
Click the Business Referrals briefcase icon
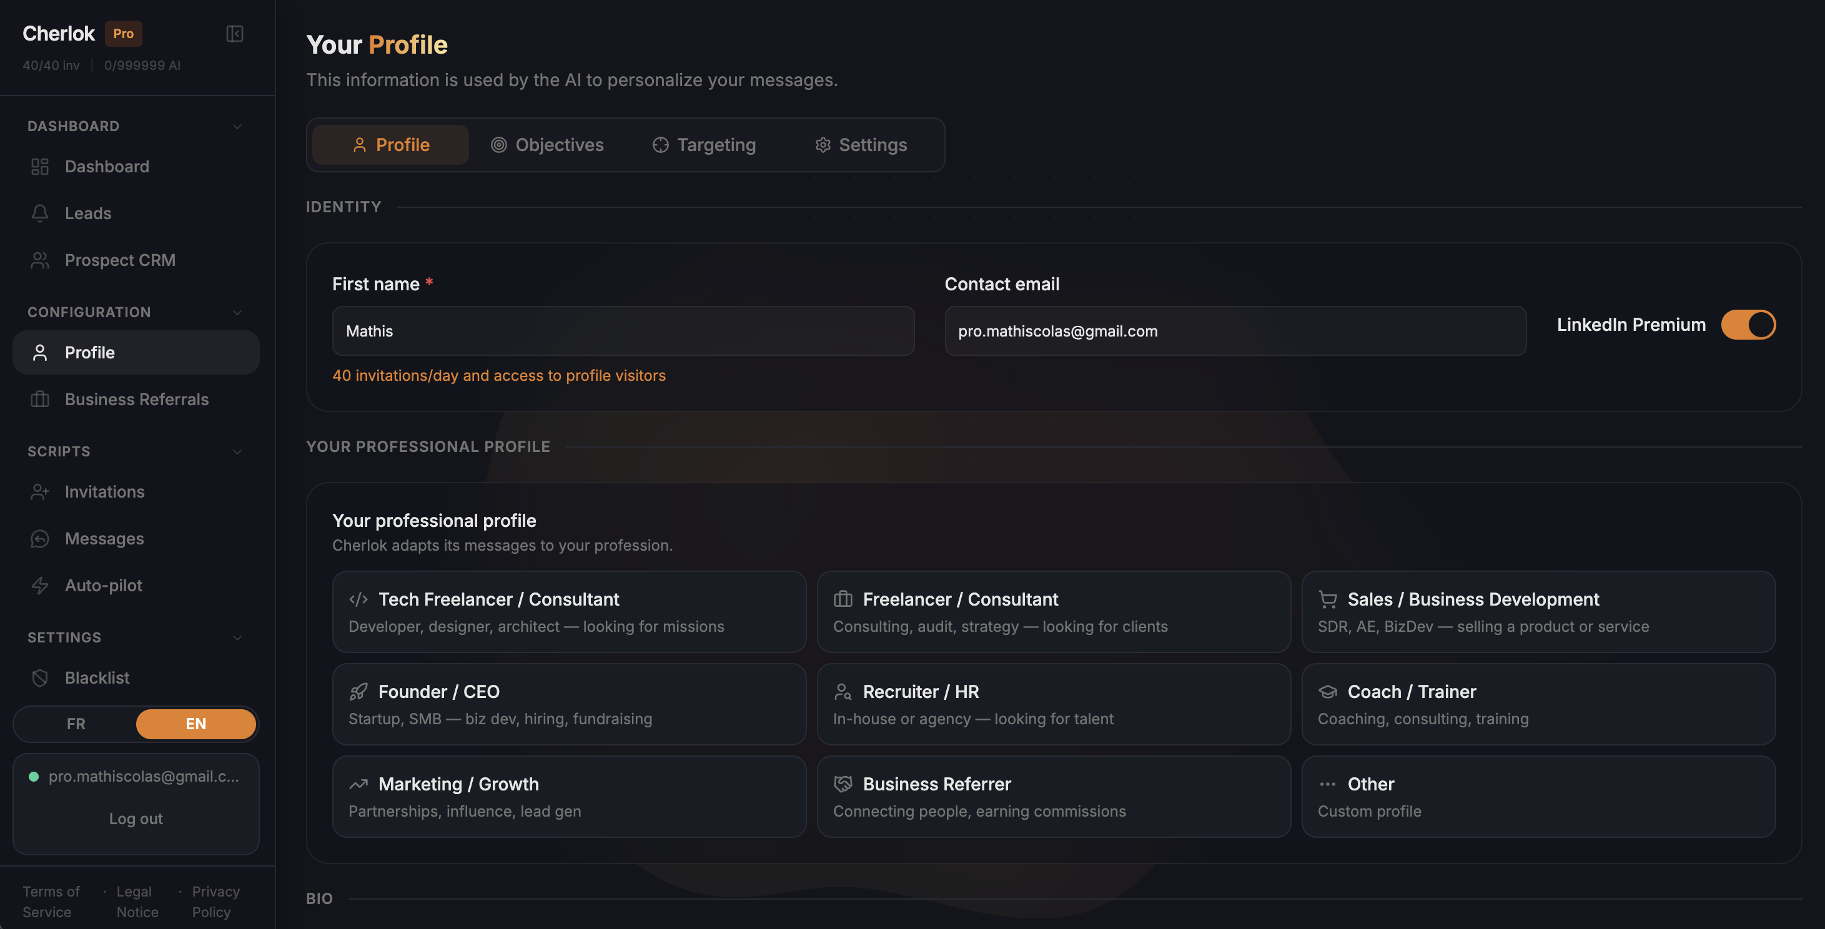click(40, 400)
